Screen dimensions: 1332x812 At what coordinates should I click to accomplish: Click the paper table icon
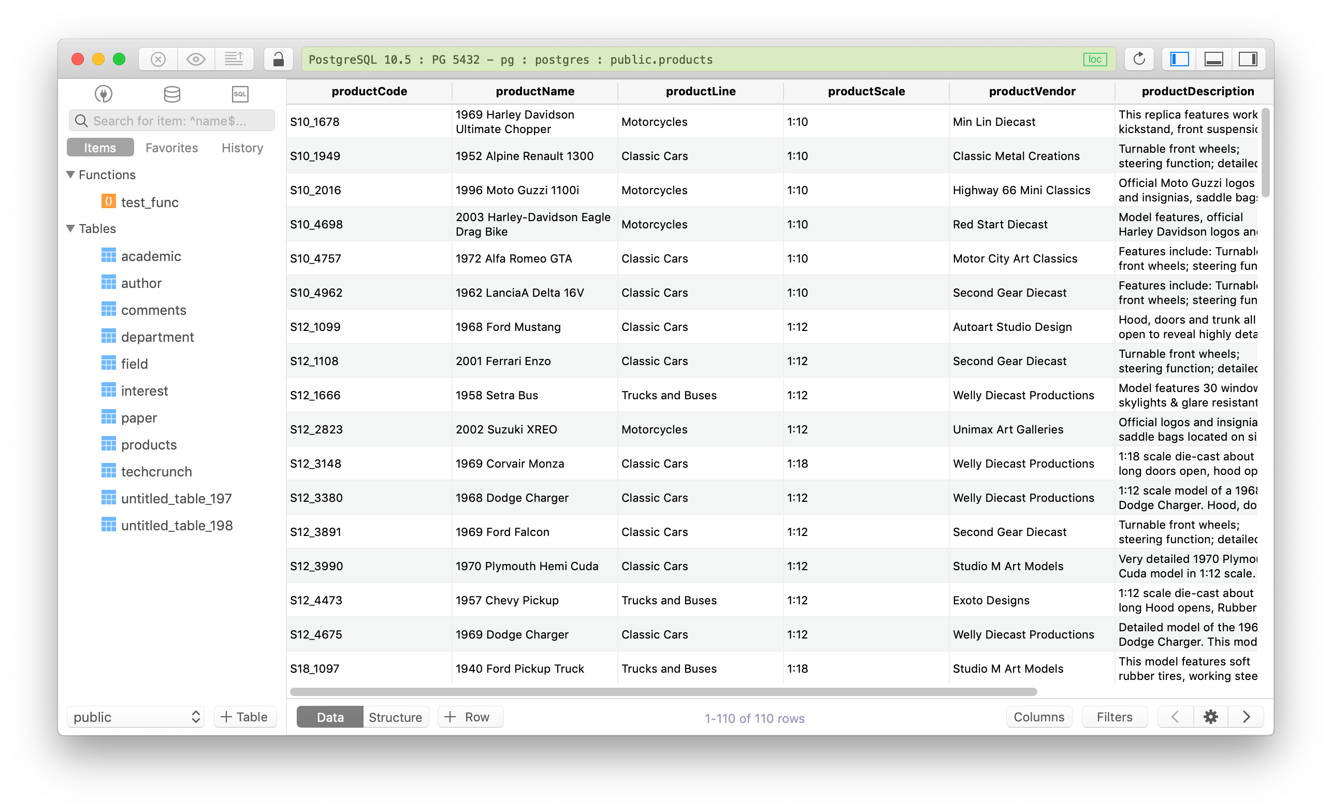[x=108, y=417]
